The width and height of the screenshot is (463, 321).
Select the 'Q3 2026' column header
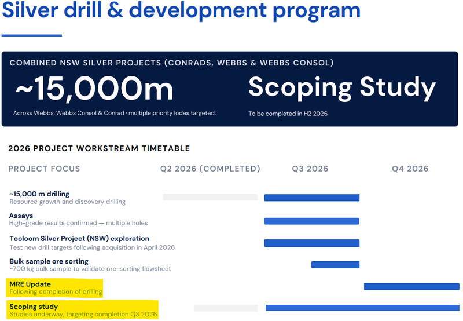coord(310,169)
